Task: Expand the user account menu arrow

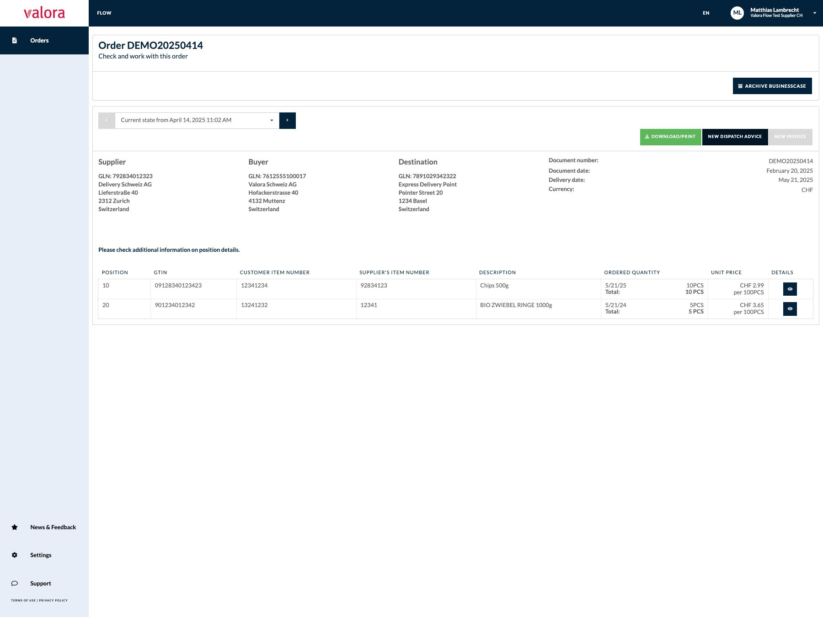Action: 814,13
